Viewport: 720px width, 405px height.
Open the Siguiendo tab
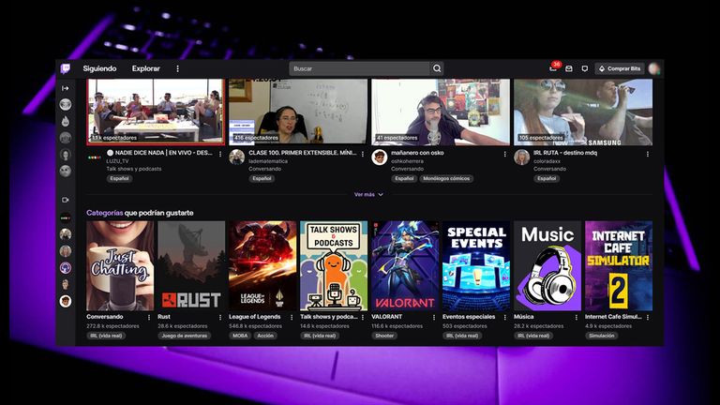click(x=99, y=68)
